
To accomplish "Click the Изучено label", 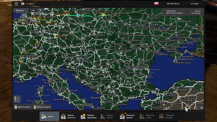I will pos(20,11).
